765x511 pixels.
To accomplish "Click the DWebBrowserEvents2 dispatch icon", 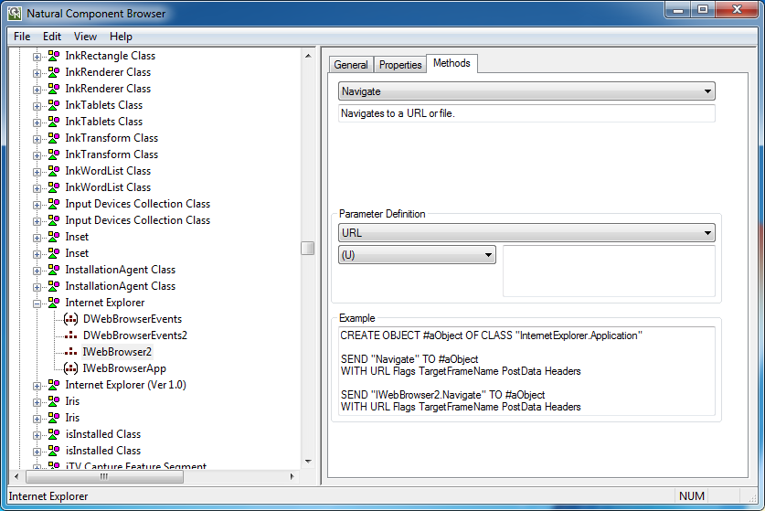I will tap(71, 335).
